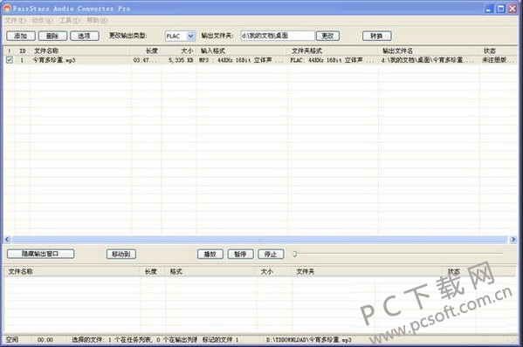Start conversion with the 转换 button
523x347 pixels.
pyautogui.click(x=377, y=36)
